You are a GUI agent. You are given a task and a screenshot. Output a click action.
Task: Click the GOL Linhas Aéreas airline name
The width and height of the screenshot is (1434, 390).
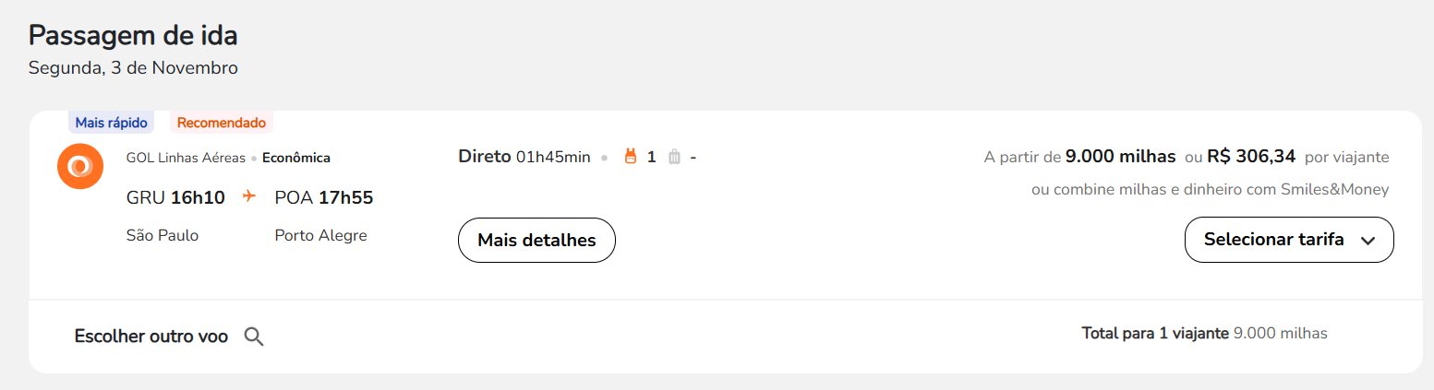186,158
